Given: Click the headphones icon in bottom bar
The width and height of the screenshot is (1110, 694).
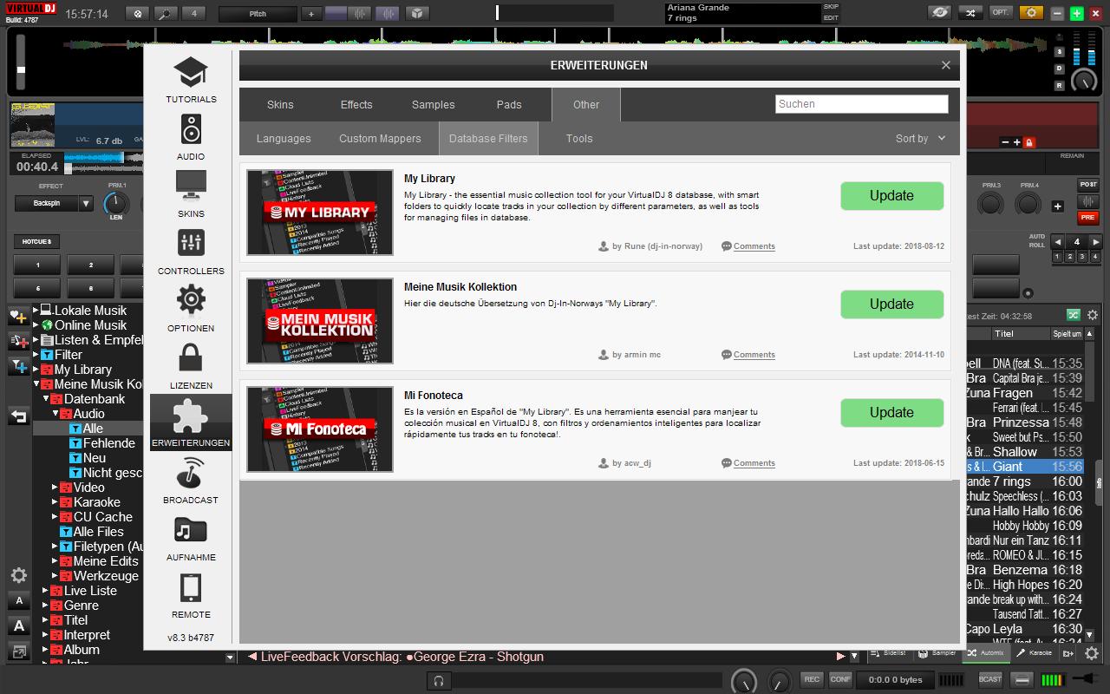Looking at the screenshot, I should tap(440, 680).
